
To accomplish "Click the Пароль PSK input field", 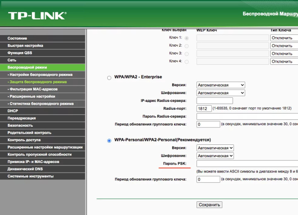I will (x=247, y=164).
